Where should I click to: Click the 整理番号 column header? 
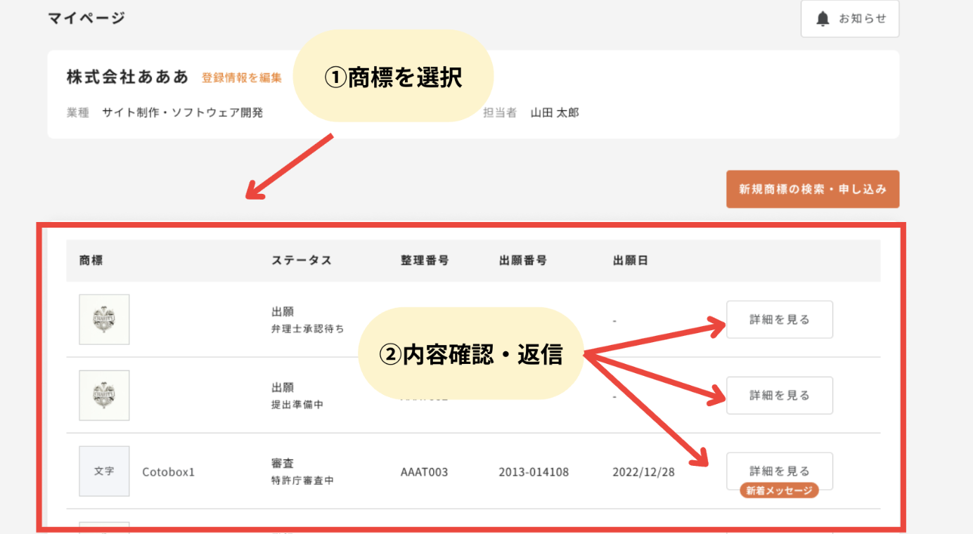click(425, 261)
